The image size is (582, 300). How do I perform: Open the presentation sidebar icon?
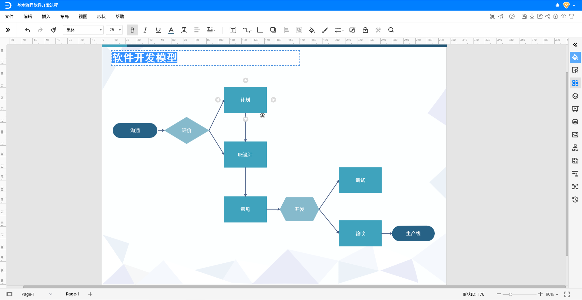[575, 109]
